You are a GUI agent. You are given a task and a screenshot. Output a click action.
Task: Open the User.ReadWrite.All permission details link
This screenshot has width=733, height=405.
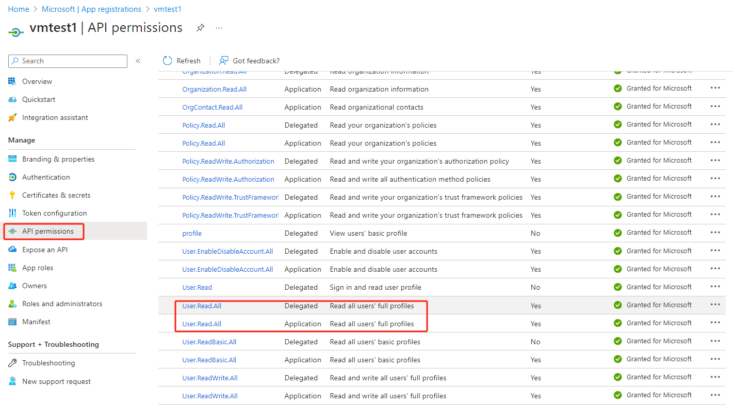pyautogui.click(x=210, y=377)
